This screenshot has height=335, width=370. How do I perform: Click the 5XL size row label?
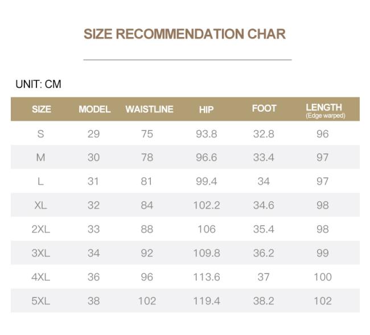(40, 301)
